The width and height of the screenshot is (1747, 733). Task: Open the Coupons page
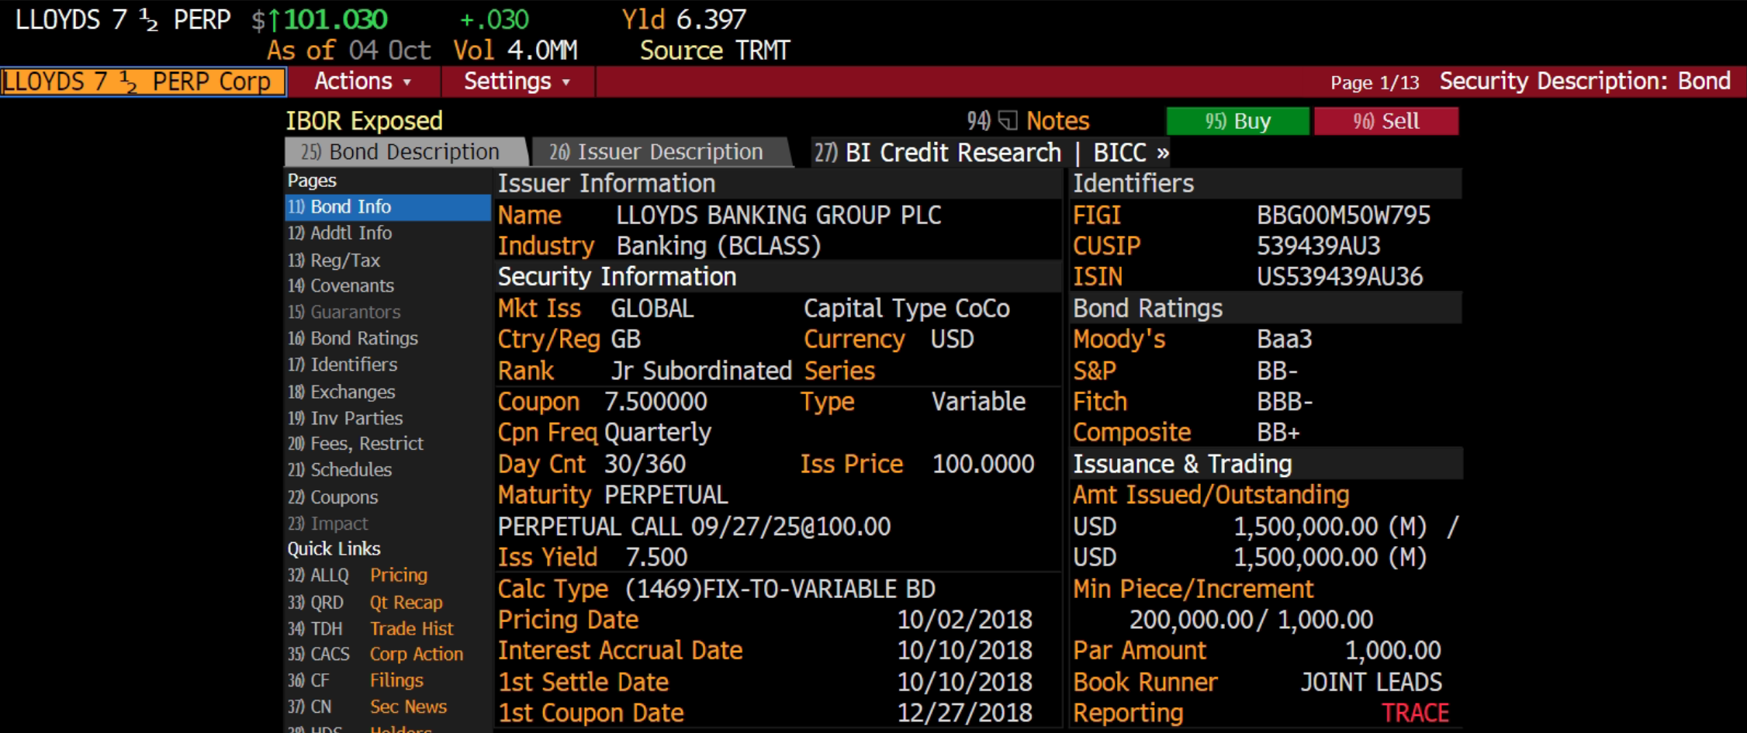(388, 497)
